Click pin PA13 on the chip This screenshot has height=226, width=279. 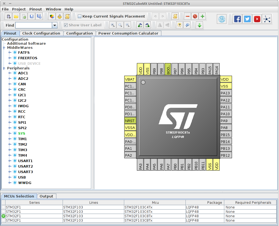pyautogui.click(x=226, y=93)
